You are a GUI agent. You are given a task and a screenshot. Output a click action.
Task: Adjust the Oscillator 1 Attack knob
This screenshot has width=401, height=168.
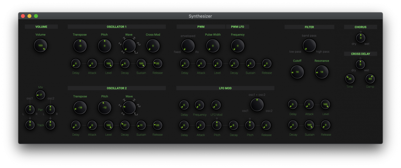coord(92,63)
